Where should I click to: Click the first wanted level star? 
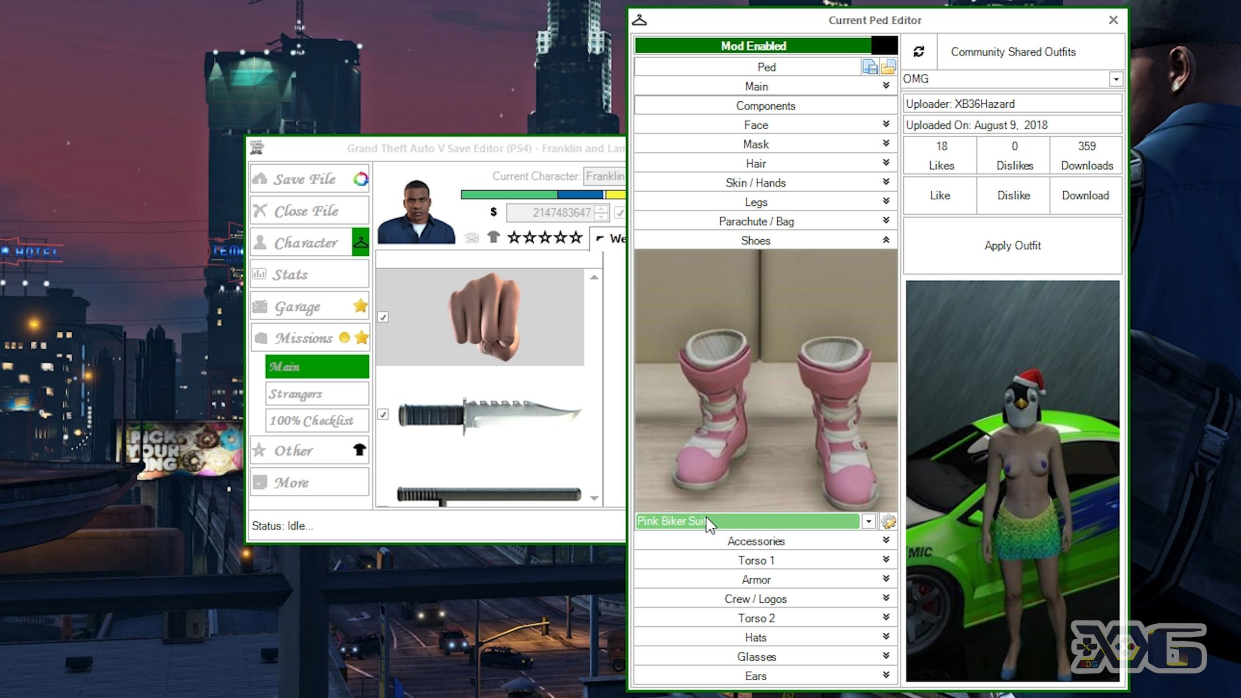pyautogui.click(x=514, y=237)
